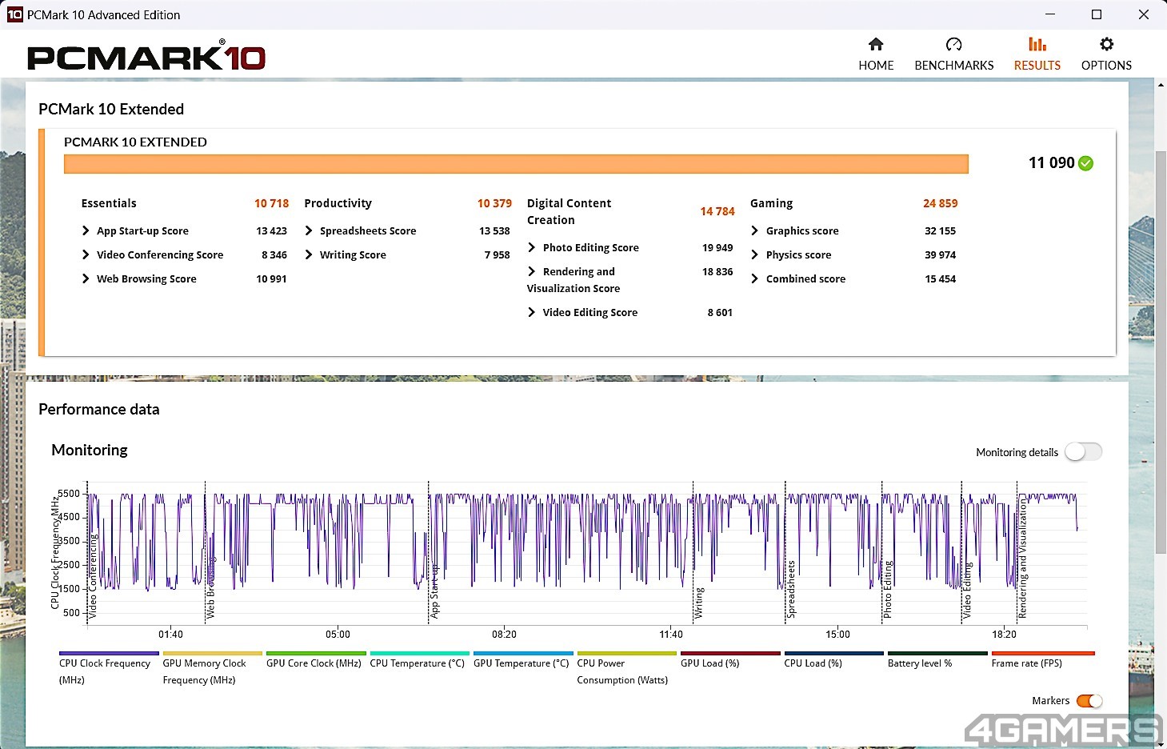
Task: Click the PCMARK10 logo
Action: 146,57
